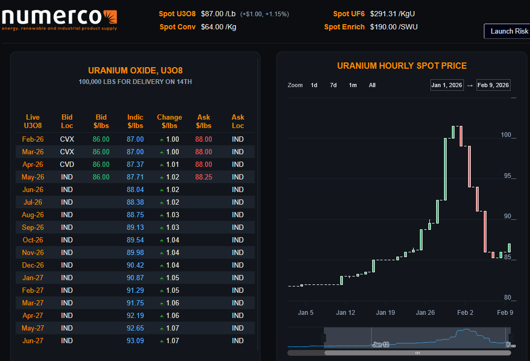Click the Numerco logo
The width and height of the screenshot is (530, 361).
click(x=59, y=20)
